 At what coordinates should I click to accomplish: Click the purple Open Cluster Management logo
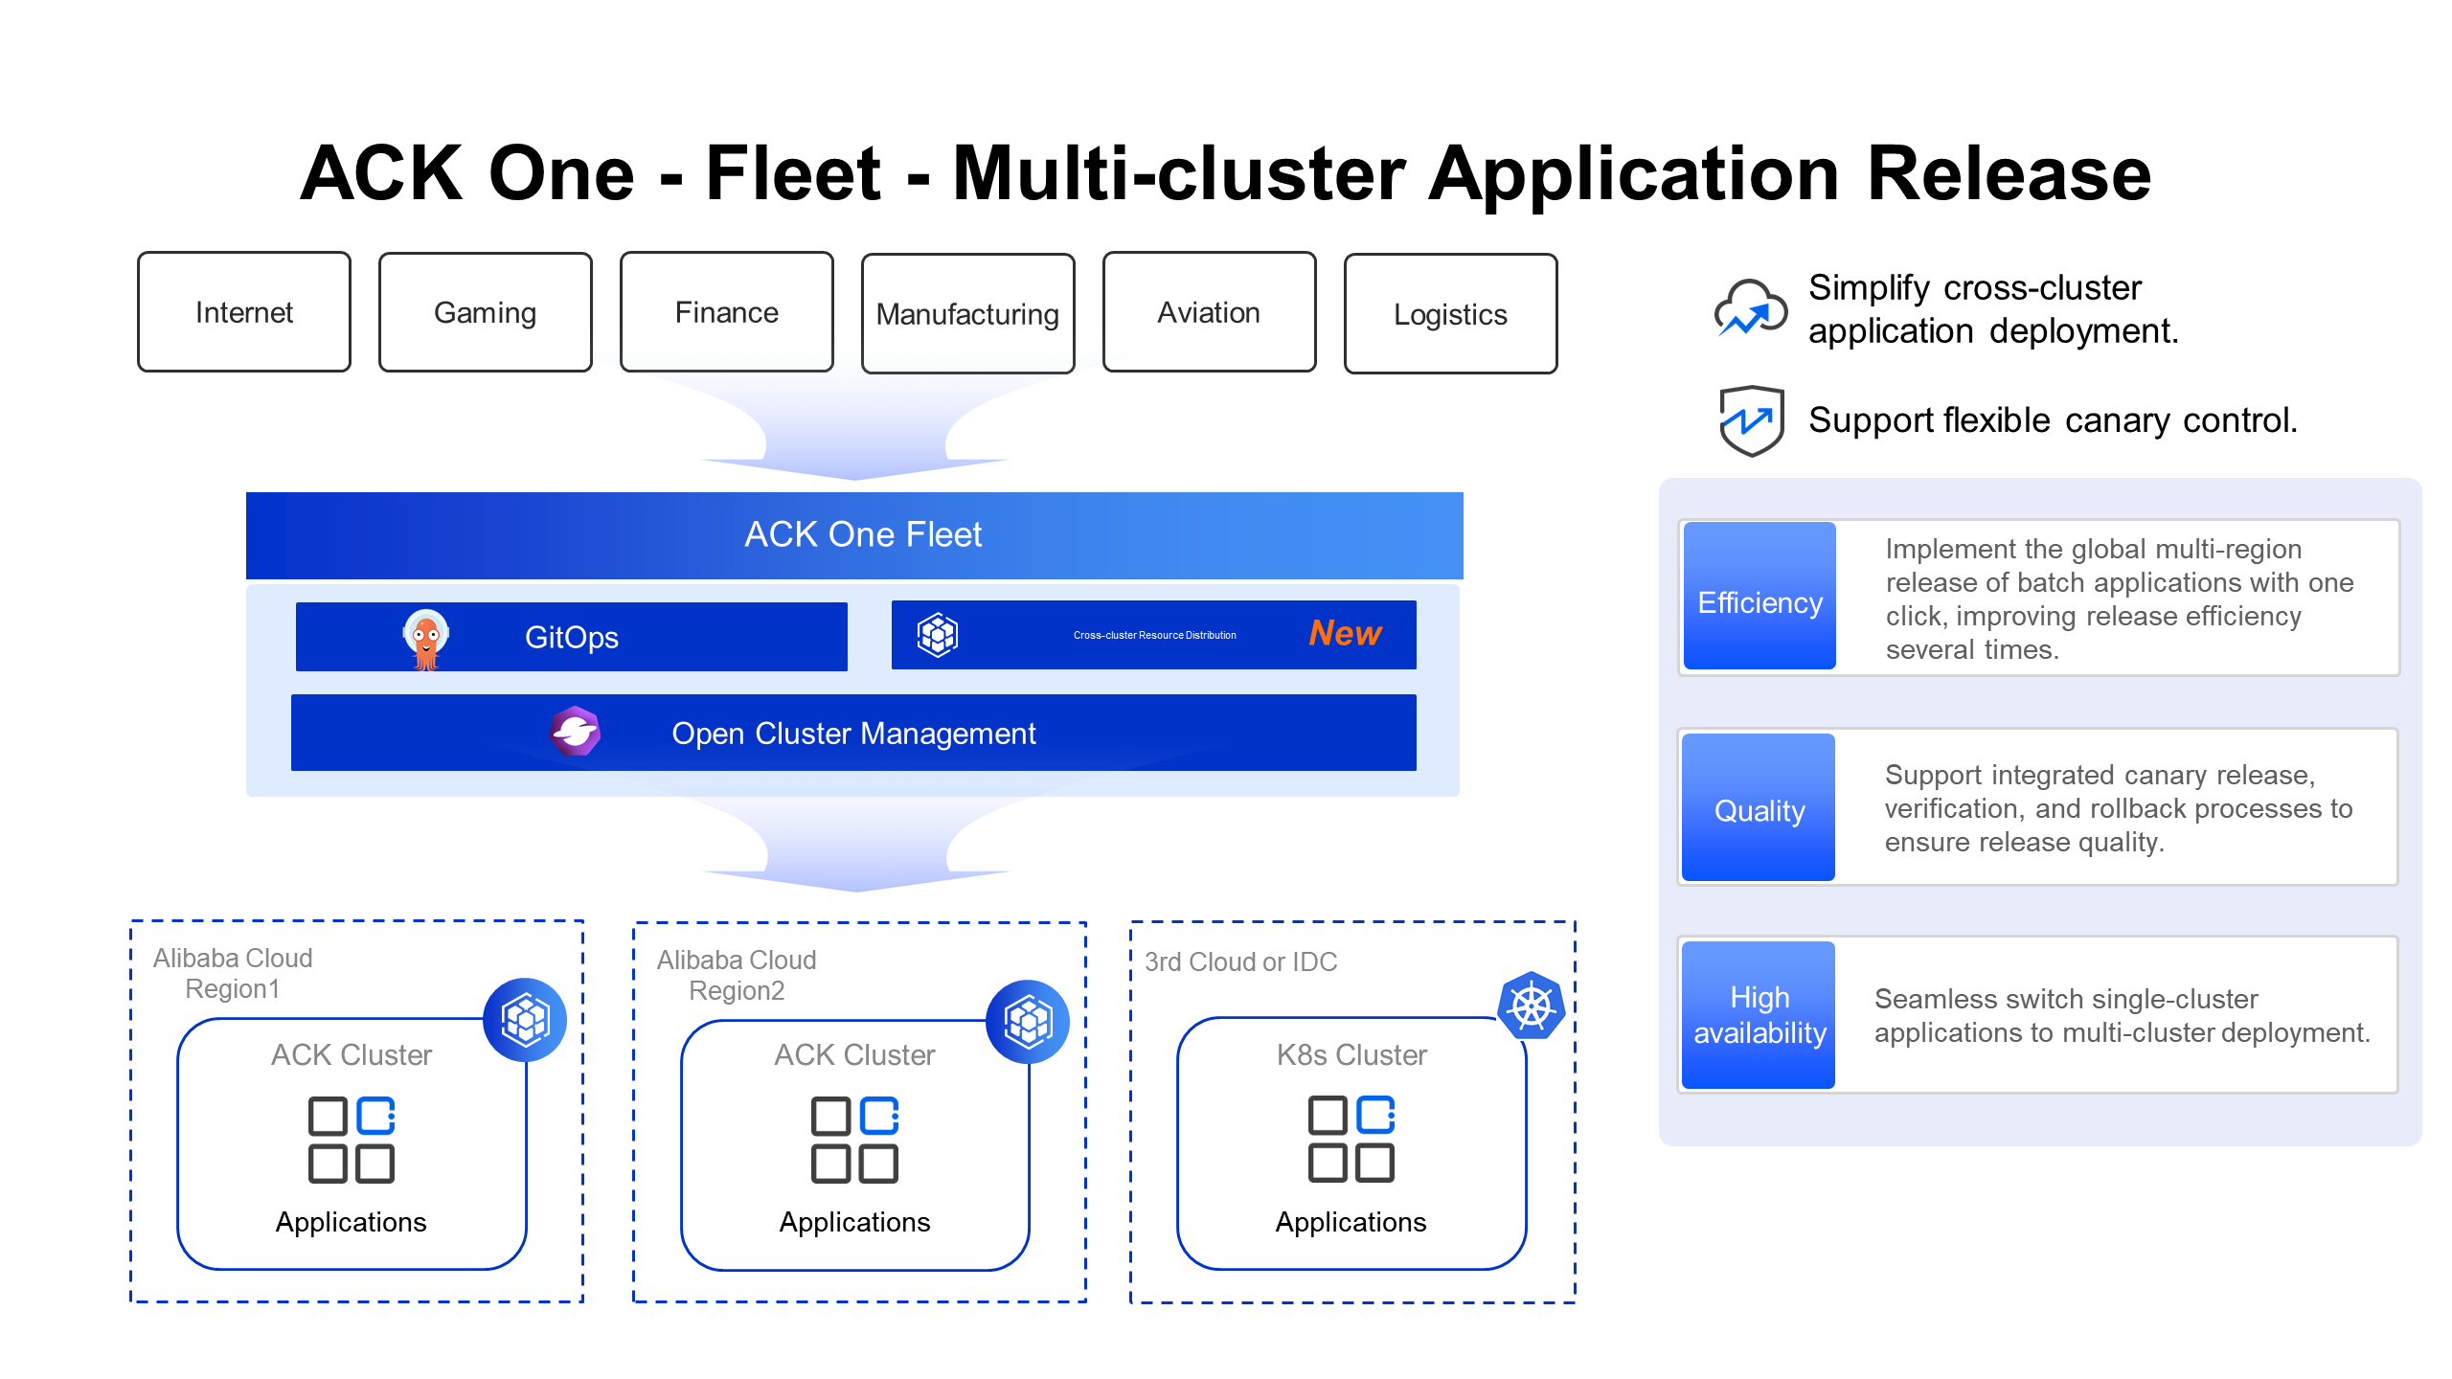click(x=575, y=733)
